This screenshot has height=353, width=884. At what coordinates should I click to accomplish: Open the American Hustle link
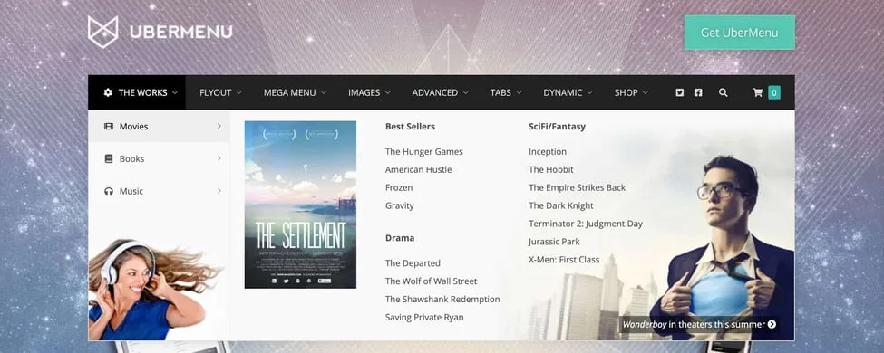point(418,169)
